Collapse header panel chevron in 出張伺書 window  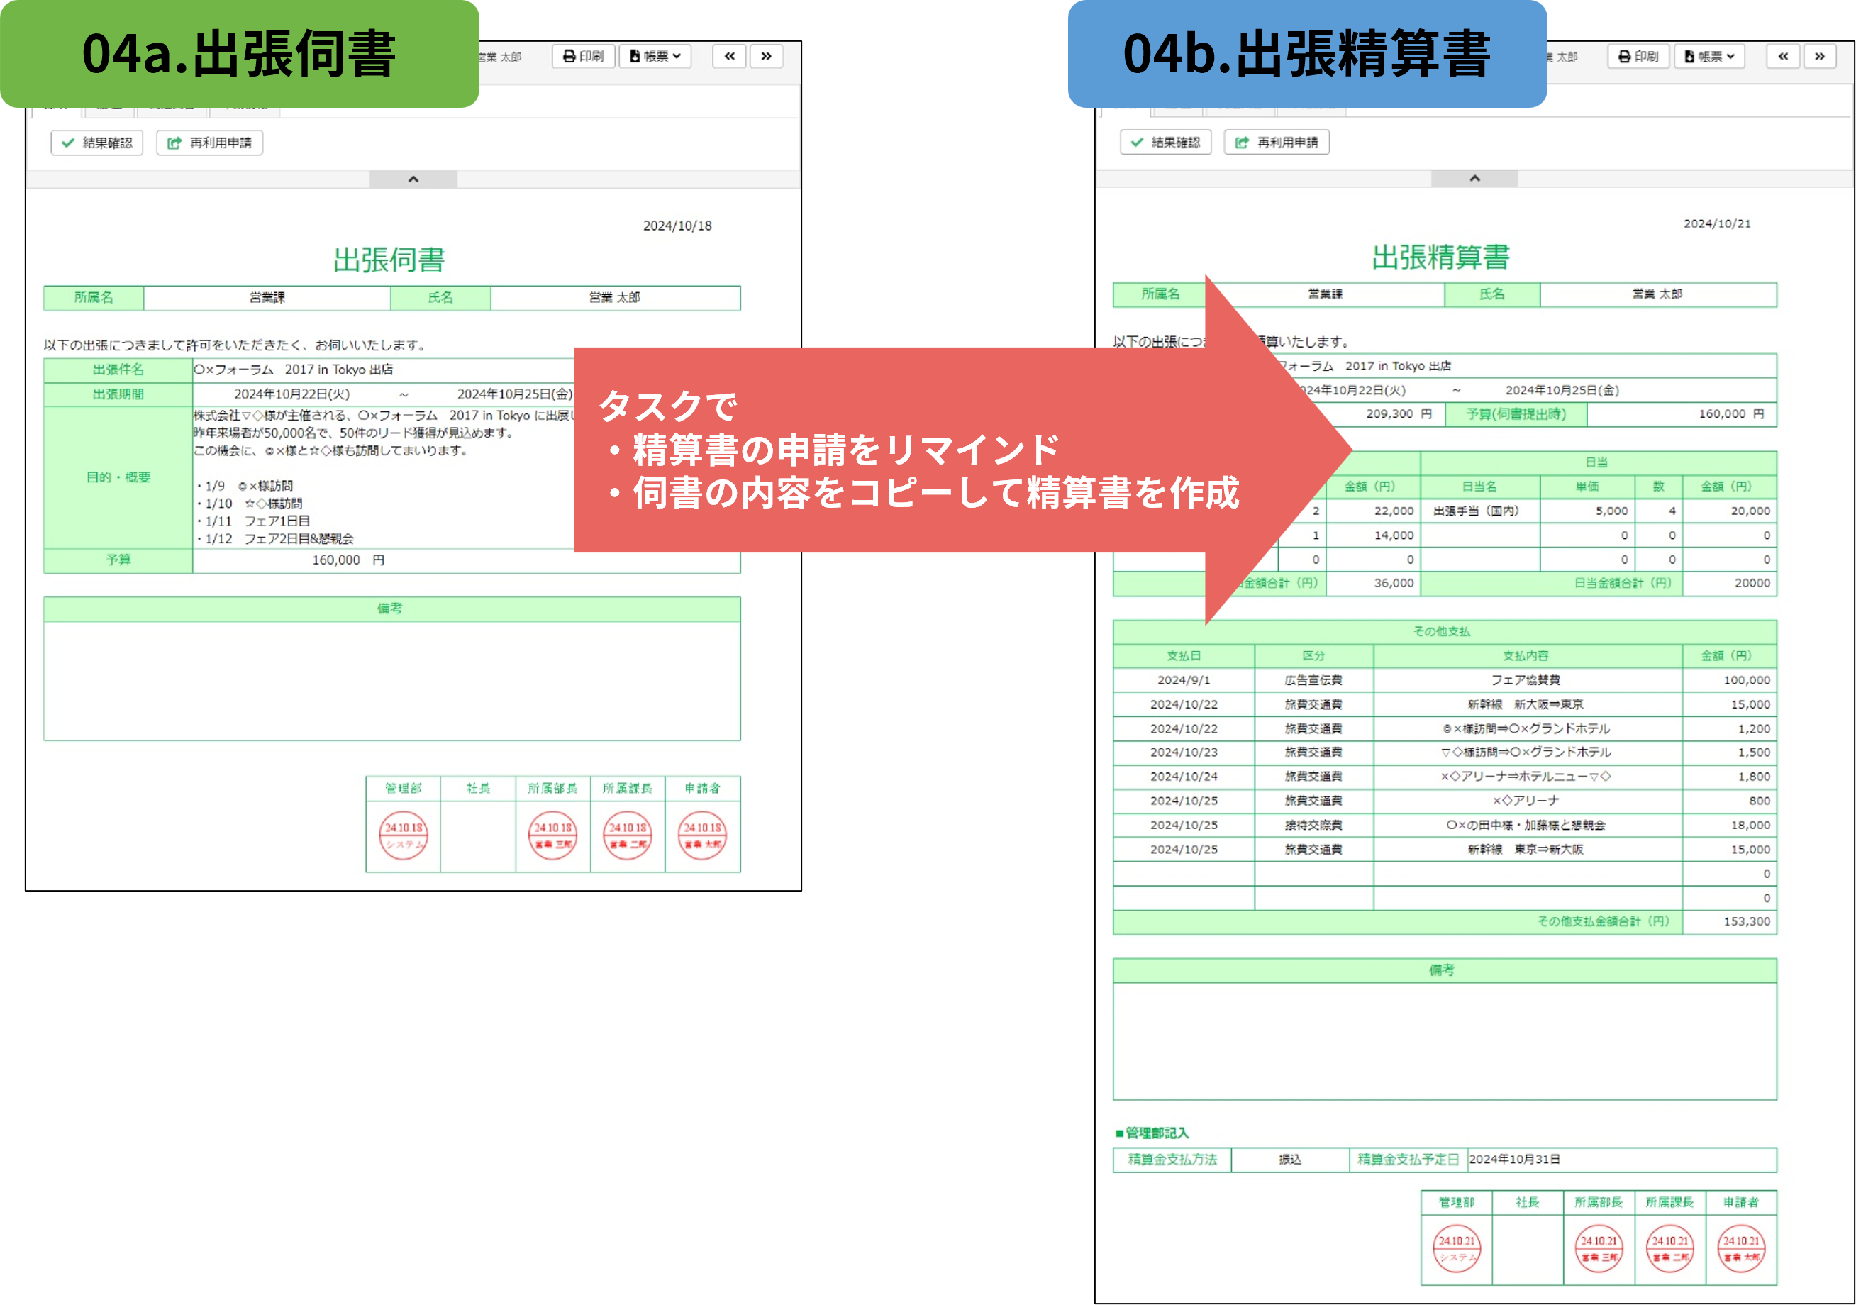[x=413, y=179]
